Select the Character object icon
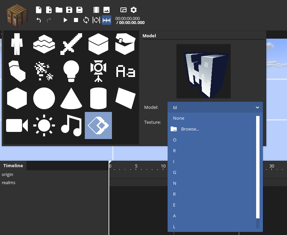The width and height of the screenshot is (287, 235). pyautogui.click(x=16, y=44)
